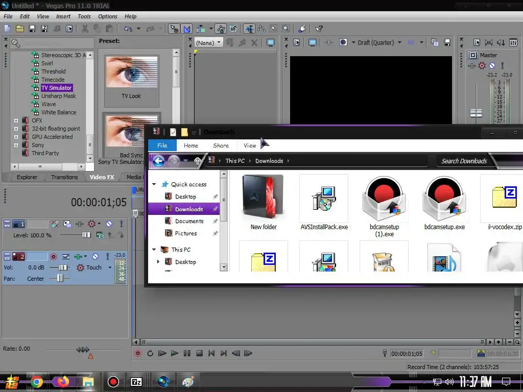Open the Vegas Insert menu
The image size is (523, 392).
point(63,16)
